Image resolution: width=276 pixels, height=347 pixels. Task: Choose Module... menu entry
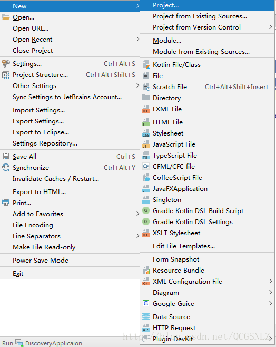[208, 41]
